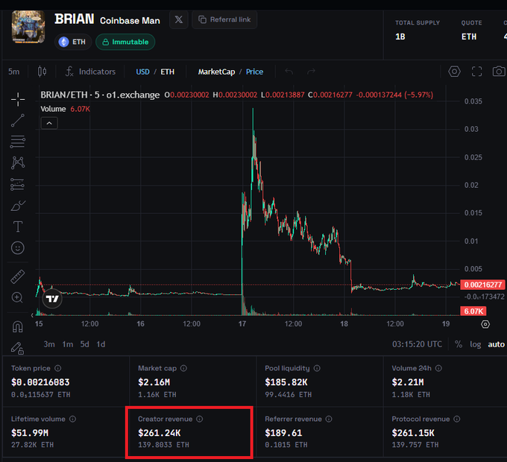
Task: Show info for Lifetime volume
Action: coord(73,419)
